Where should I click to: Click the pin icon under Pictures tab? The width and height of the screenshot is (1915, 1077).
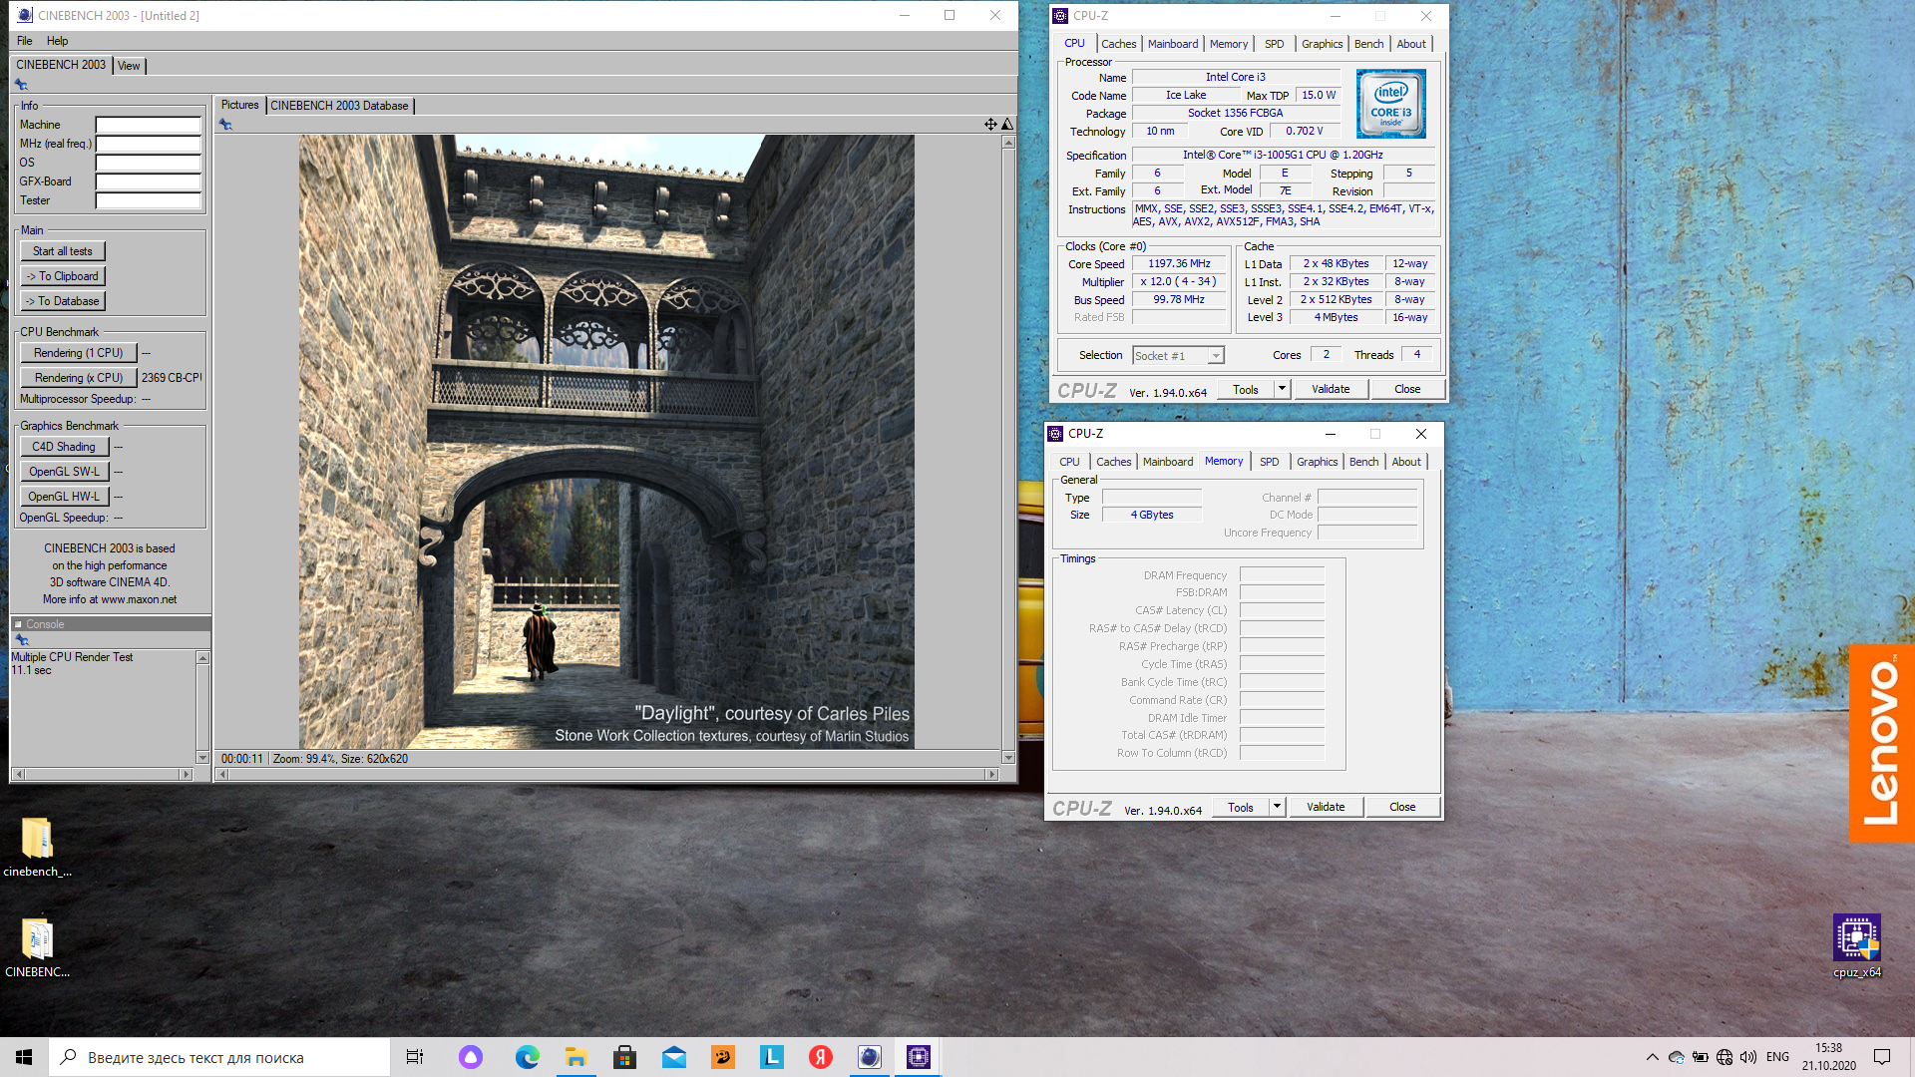point(225,125)
